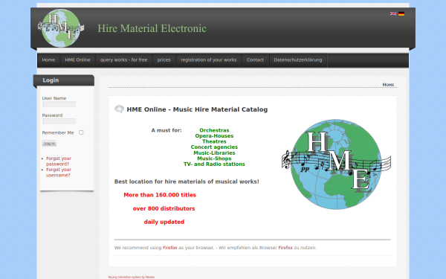Click the FaLang translation system footer link
The width and height of the screenshot is (446, 279).
coord(132,277)
